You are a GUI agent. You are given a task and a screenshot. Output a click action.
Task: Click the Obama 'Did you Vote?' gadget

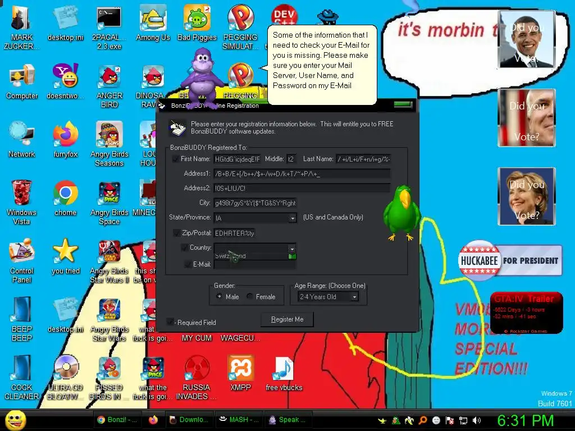(527, 39)
